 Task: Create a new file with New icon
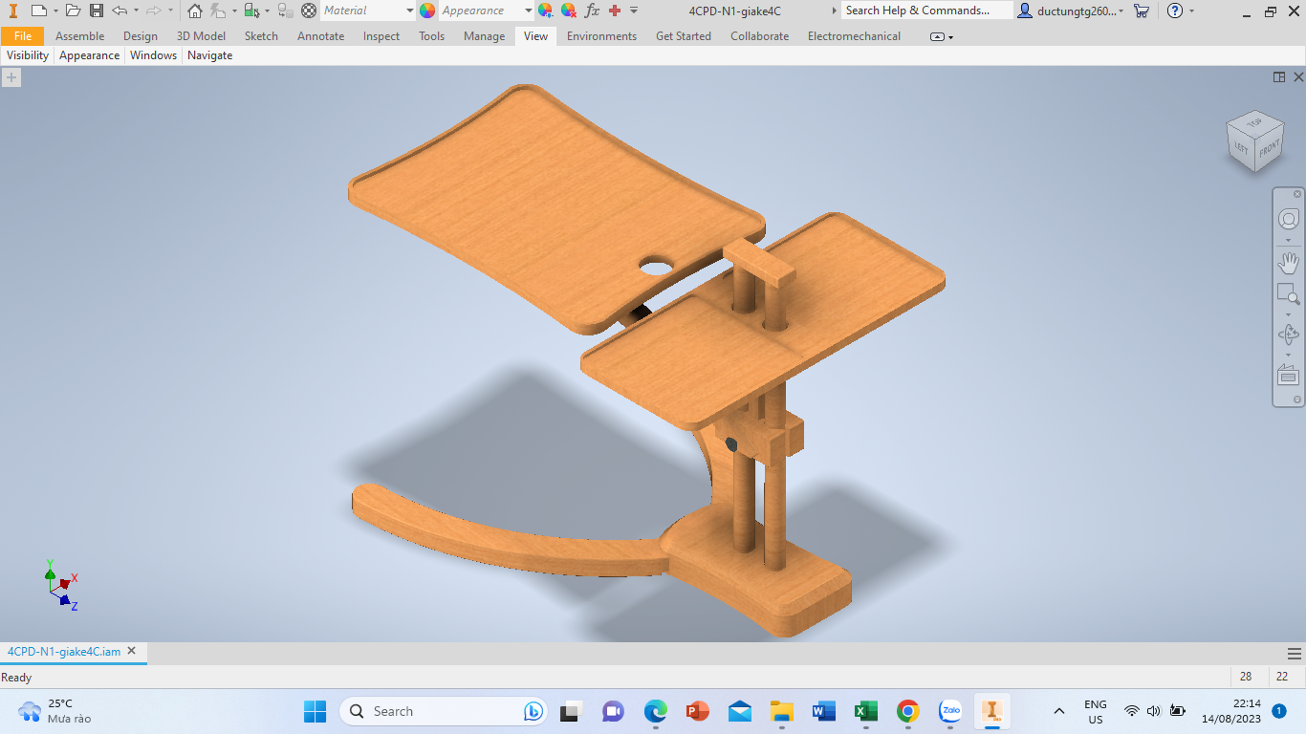click(38, 11)
